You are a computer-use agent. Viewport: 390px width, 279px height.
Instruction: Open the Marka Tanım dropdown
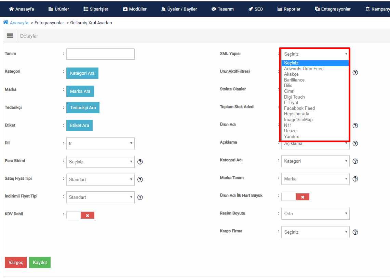(315, 179)
